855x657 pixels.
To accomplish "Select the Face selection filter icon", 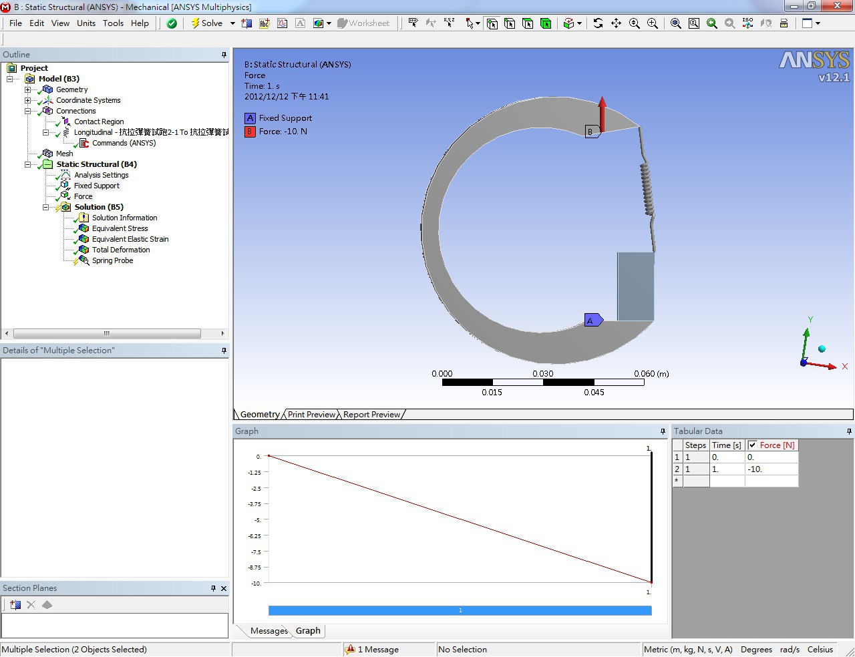I will click(x=528, y=23).
